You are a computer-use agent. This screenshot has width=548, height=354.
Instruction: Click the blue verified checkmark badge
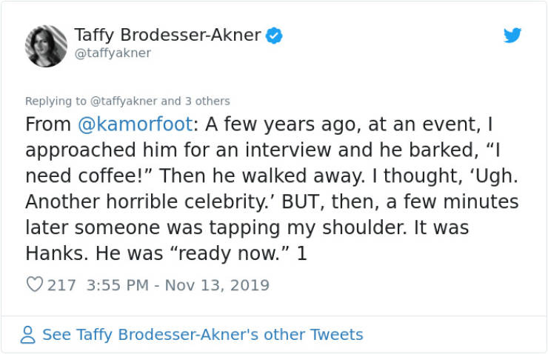coord(274,36)
